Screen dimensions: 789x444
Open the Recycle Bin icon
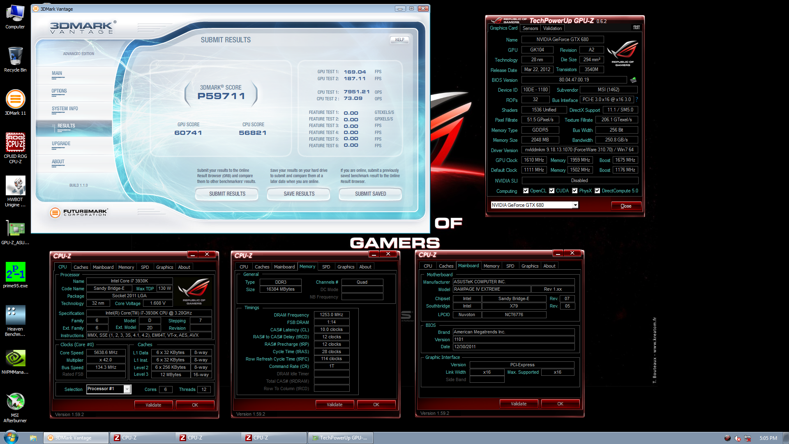point(15,60)
